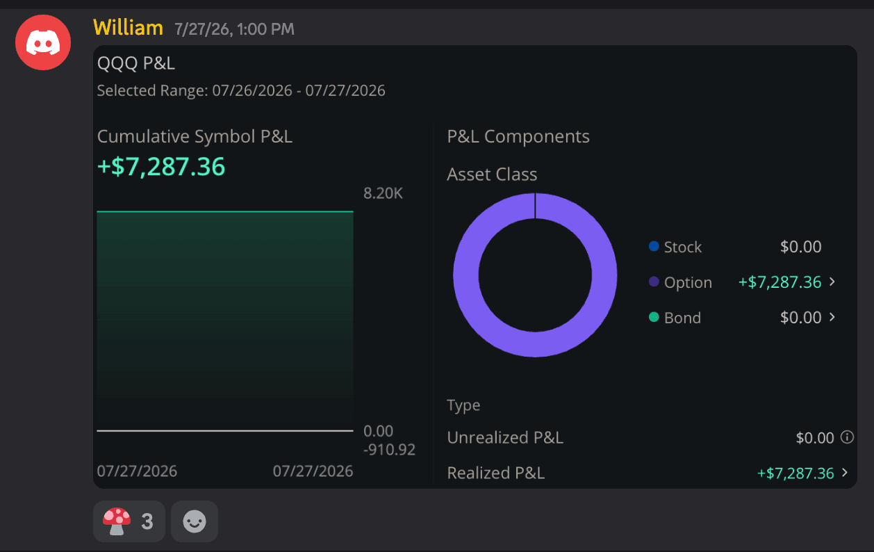Click the Stock $0.00 value

801,247
